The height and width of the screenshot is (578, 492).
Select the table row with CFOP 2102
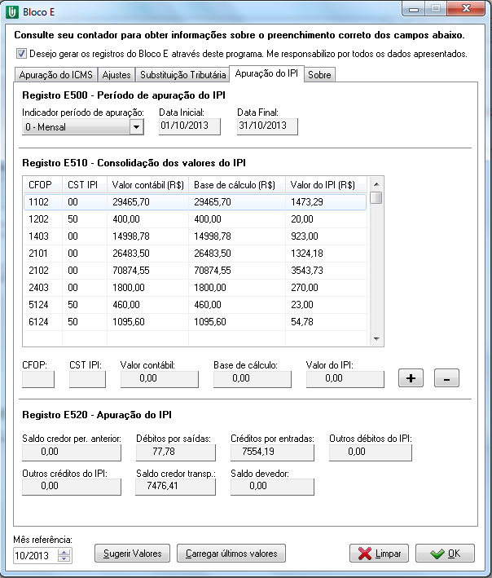[x=195, y=270]
